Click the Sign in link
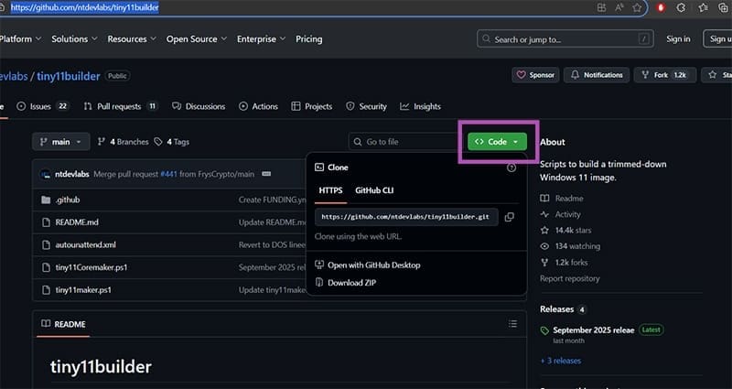Image resolution: width=732 pixels, height=389 pixels. click(x=678, y=39)
